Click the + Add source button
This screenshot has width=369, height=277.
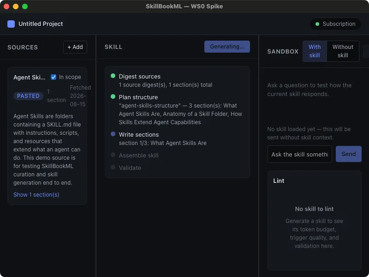75,47
